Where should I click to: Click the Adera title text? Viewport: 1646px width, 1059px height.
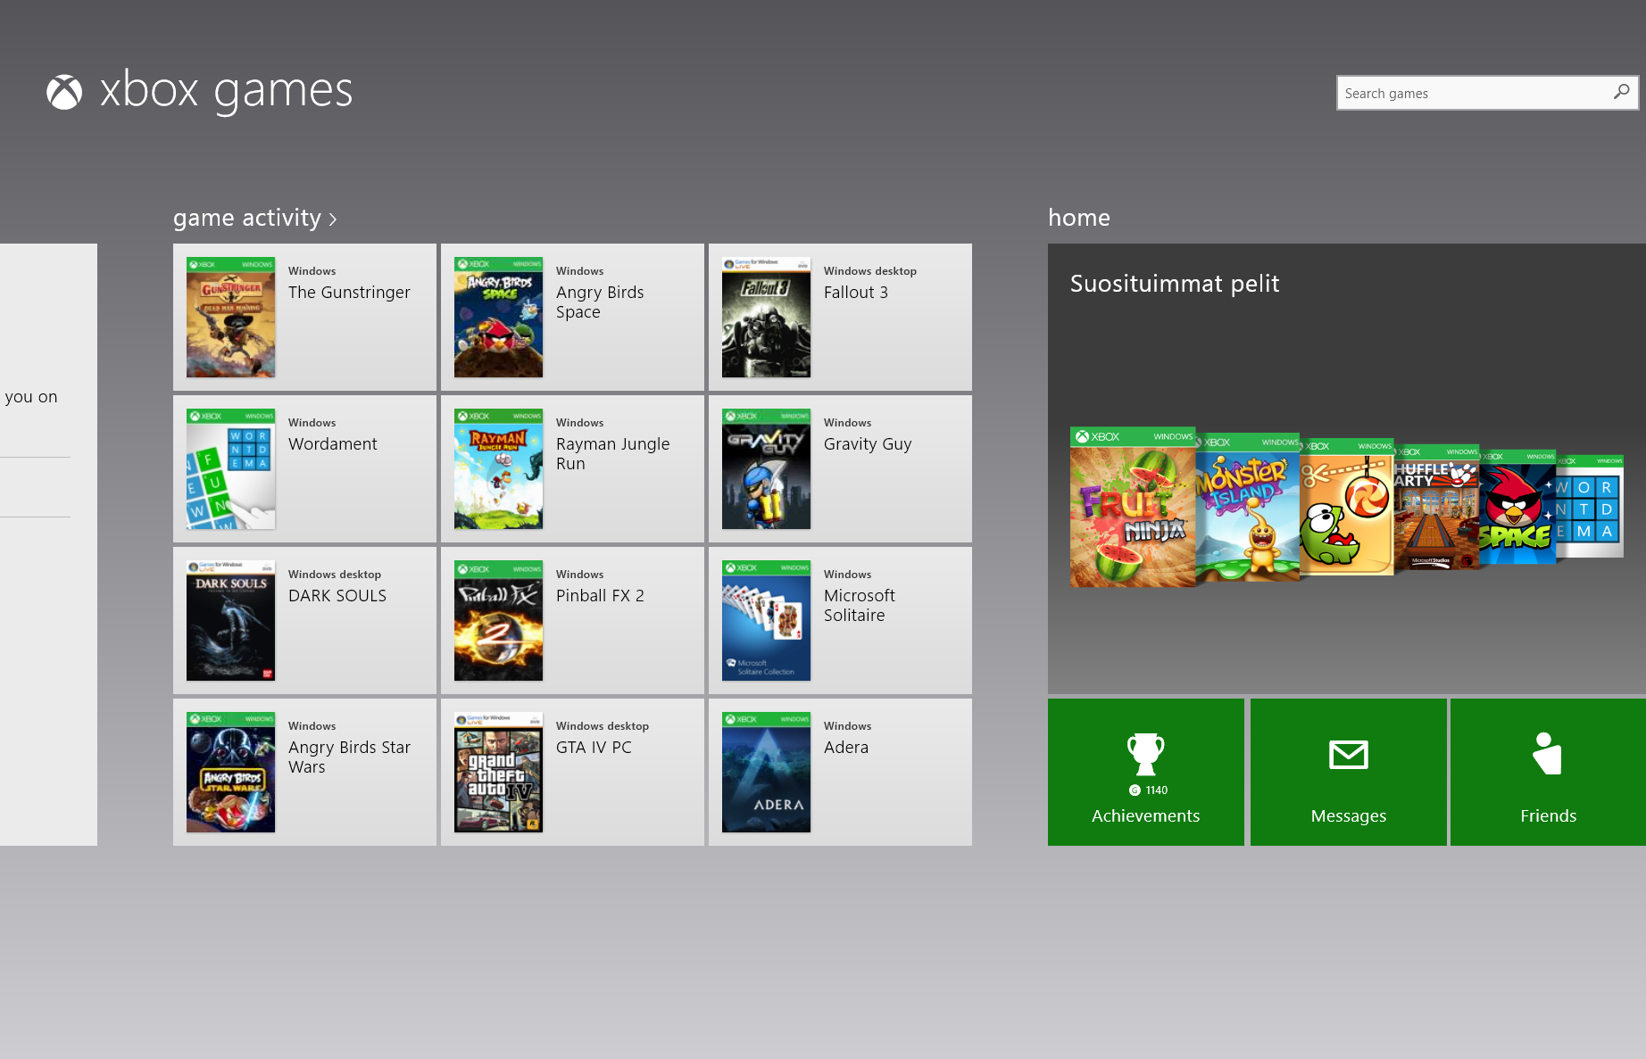point(846,748)
